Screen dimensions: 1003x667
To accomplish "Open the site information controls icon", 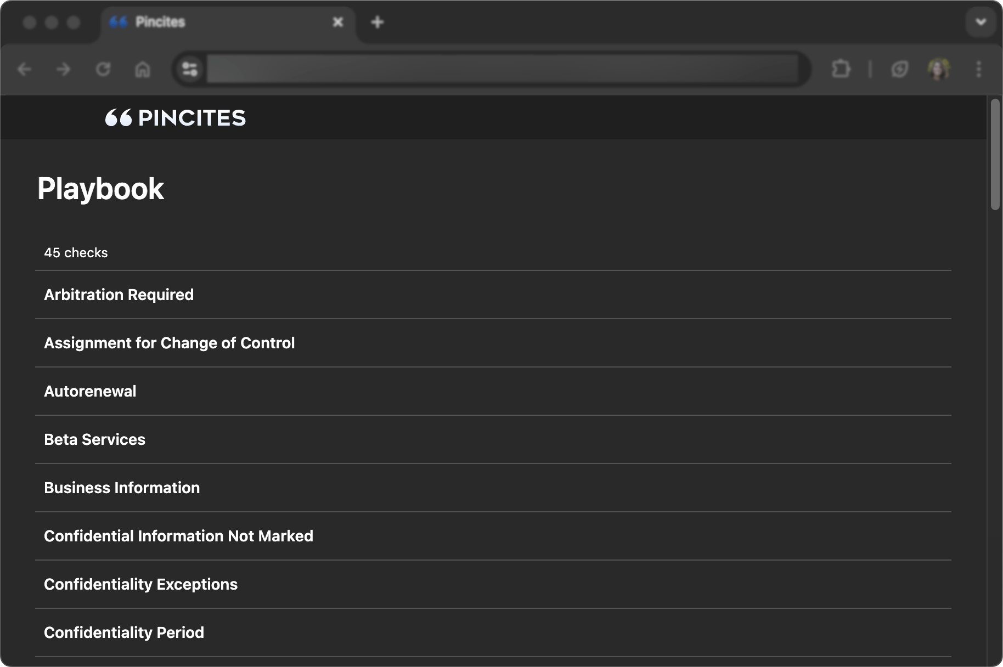I will pos(190,69).
